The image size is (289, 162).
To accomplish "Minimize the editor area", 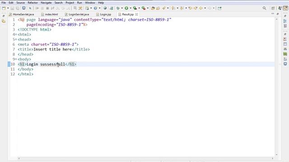I will [x=273, y=14].
